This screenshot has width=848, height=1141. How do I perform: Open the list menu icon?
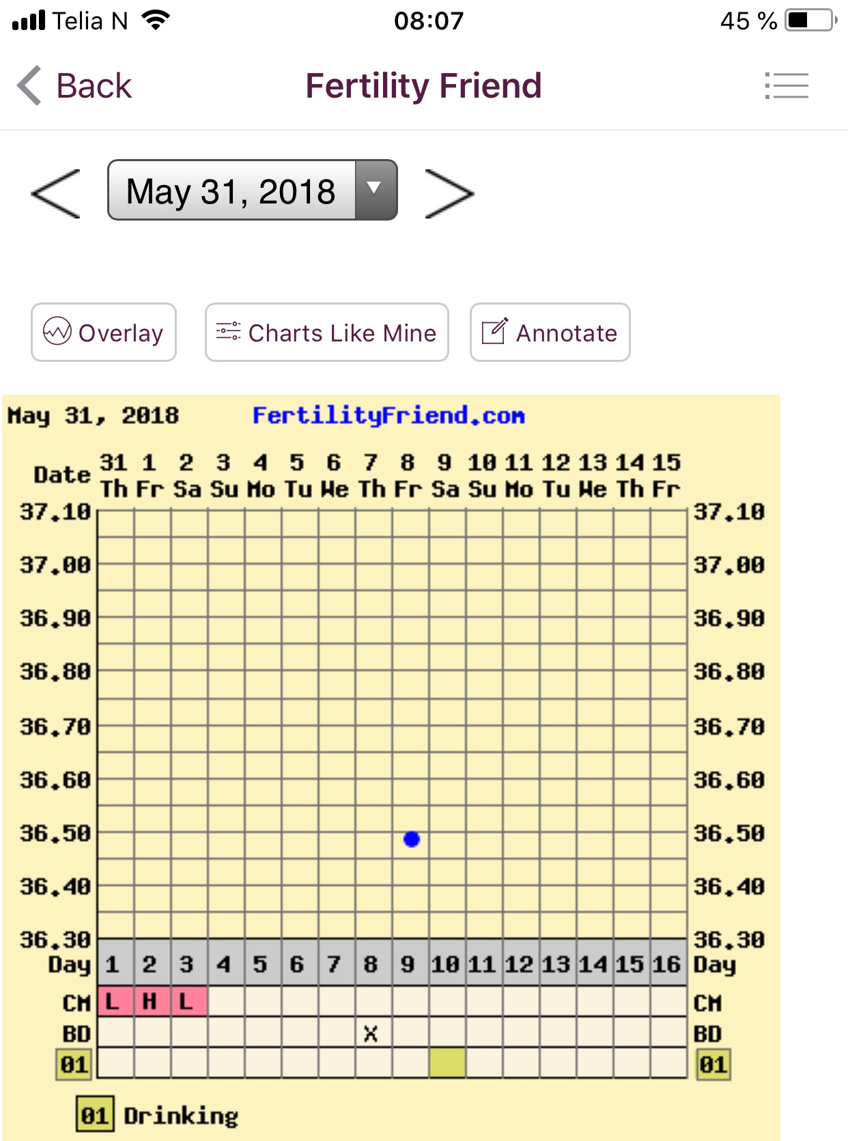(787, 86)
